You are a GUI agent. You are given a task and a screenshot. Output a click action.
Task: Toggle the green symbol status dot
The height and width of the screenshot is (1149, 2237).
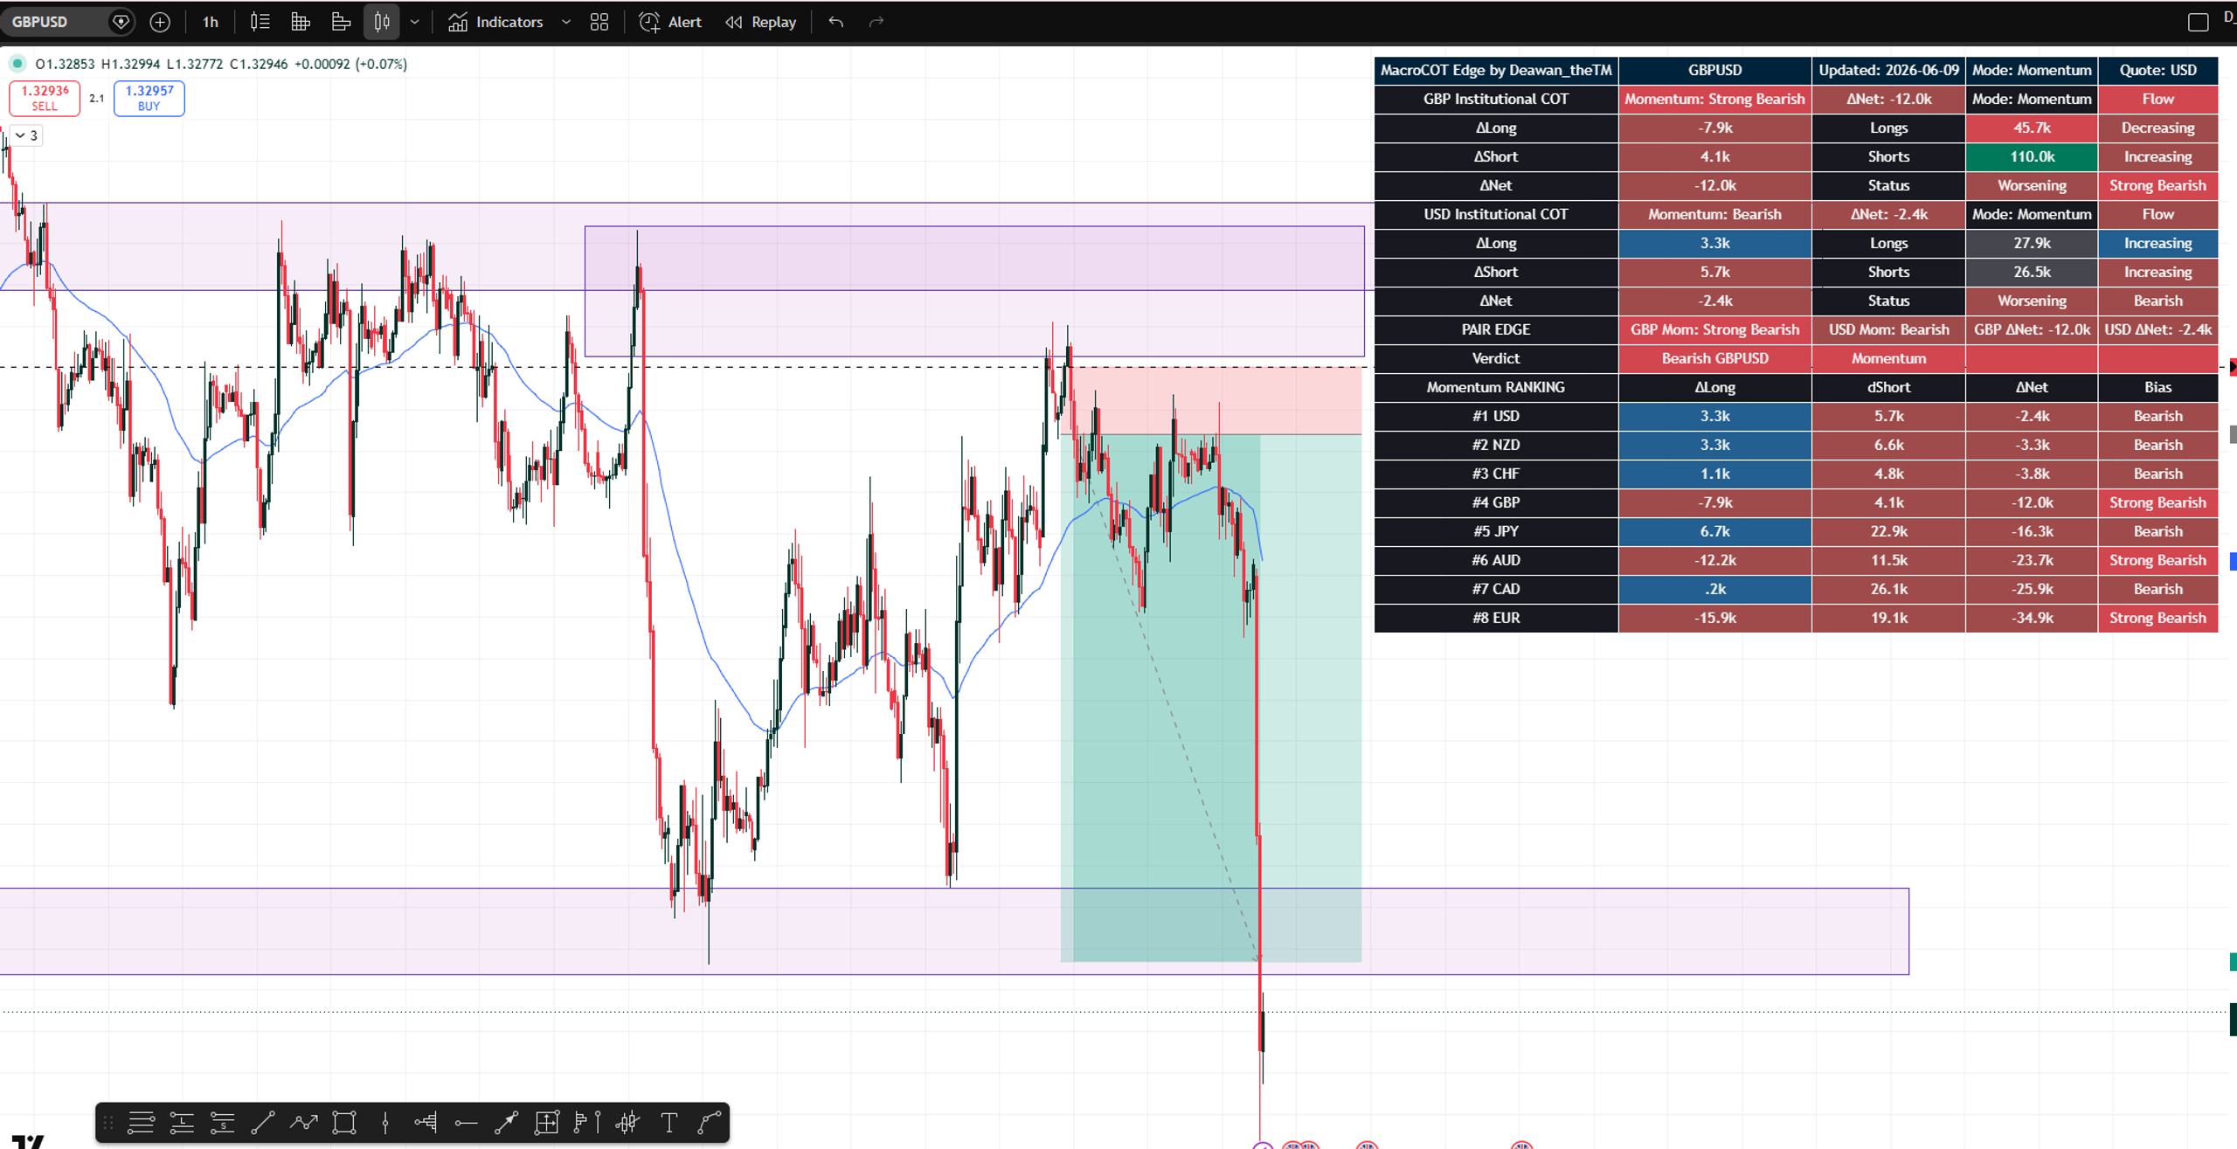pyautogui.click(x=17, y=64)
